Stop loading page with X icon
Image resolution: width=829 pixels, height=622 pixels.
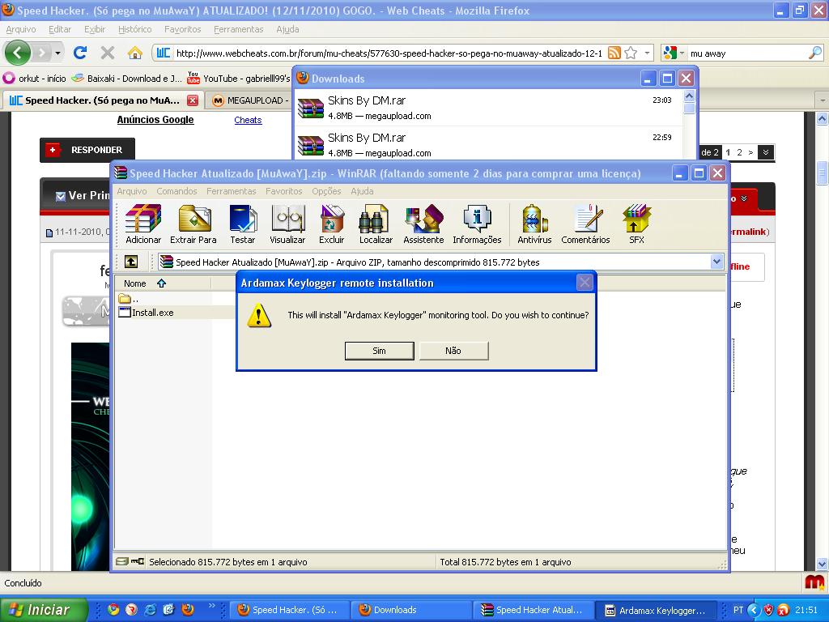108,53
